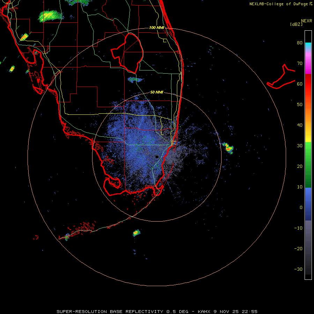Select the 40 value on the dBZ scale

[x=300, y=125]
